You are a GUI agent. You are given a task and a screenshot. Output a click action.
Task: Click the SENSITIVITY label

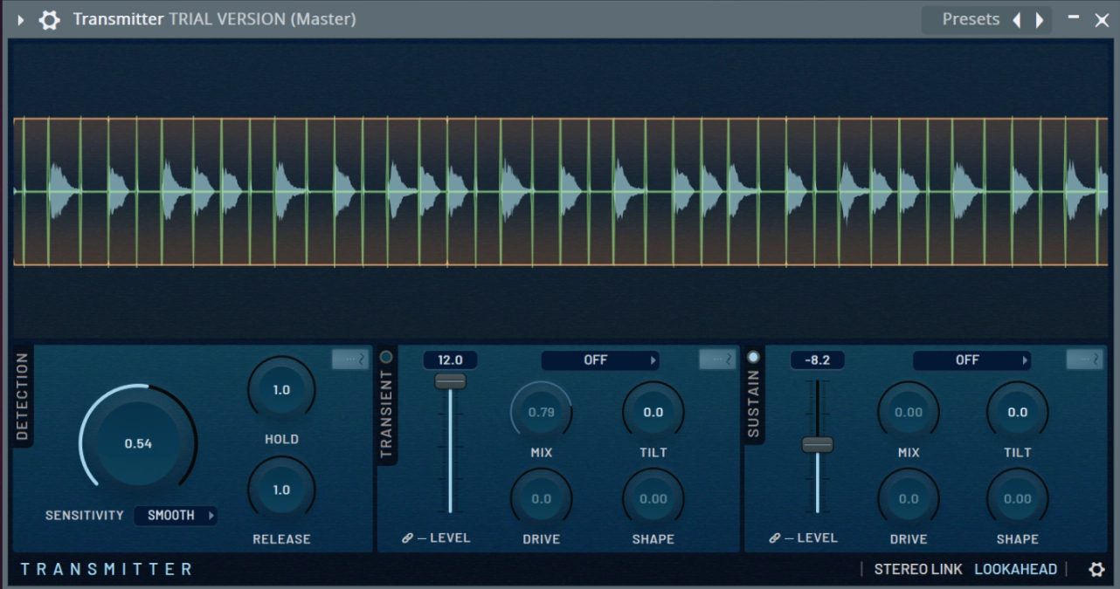tap(85, 516)
